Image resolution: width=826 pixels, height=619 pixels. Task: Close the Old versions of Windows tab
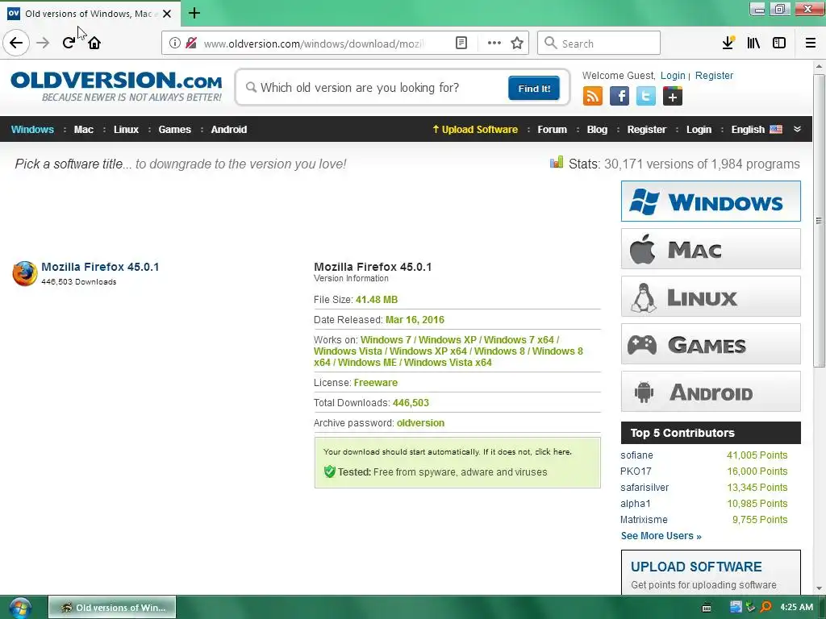pyautogui.click(x=167, y=14)
